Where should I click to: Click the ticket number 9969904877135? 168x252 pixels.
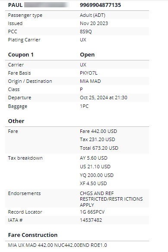[x=100, y=5]
